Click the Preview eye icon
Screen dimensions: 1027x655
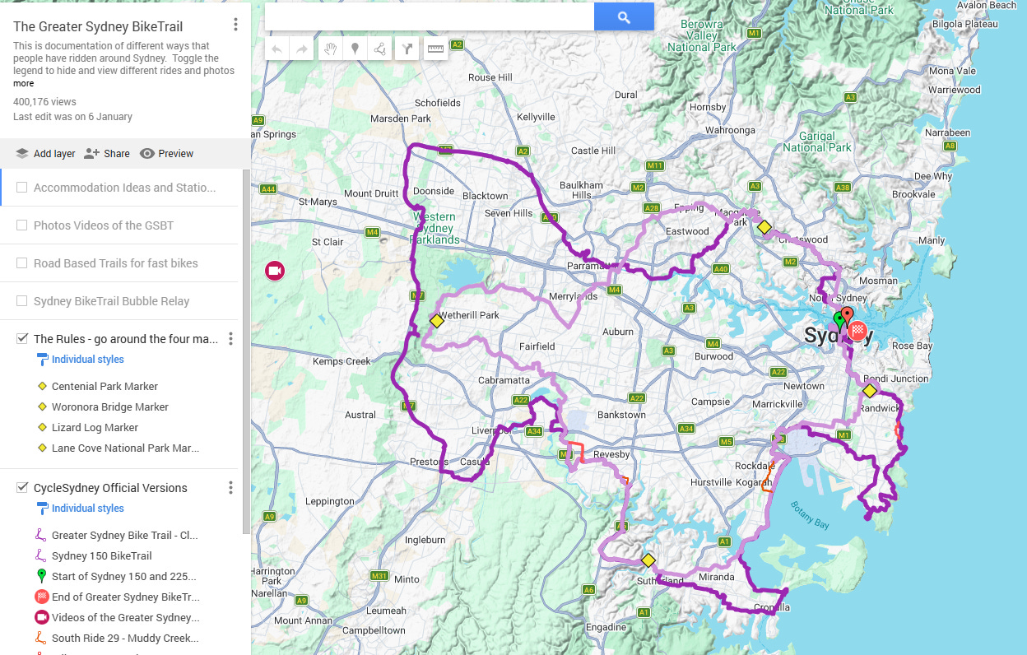tap(147, 154)
